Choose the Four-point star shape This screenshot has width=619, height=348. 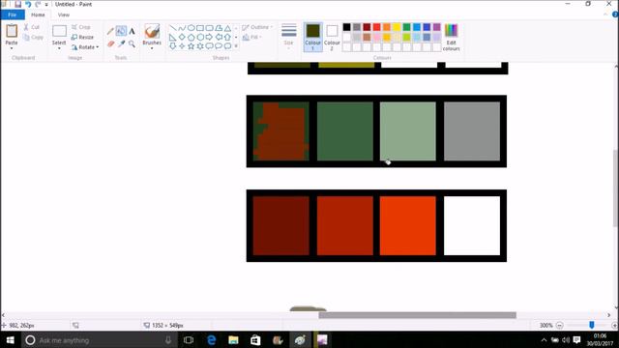click(182, 46)
